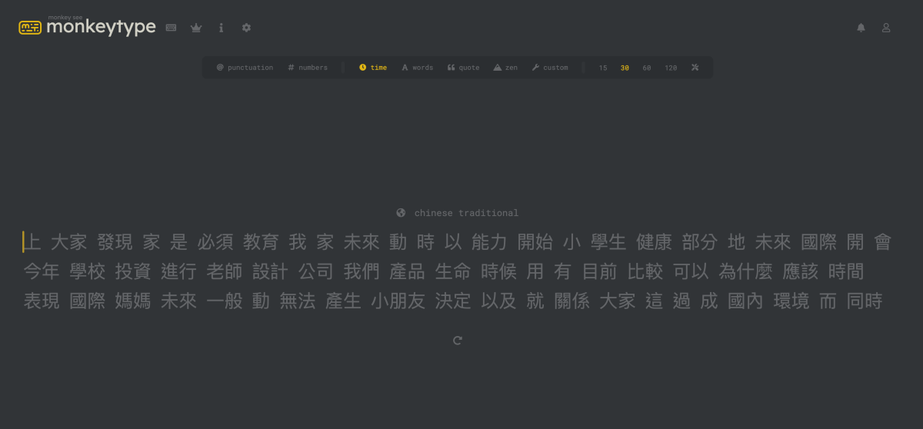Click the word 生命
The width and height of the screenshot is (923, 429).
(x=453, y=271)
